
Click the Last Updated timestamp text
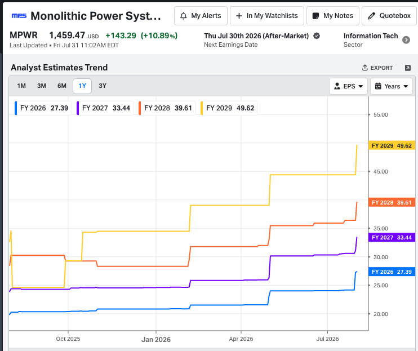click(64, 45)
